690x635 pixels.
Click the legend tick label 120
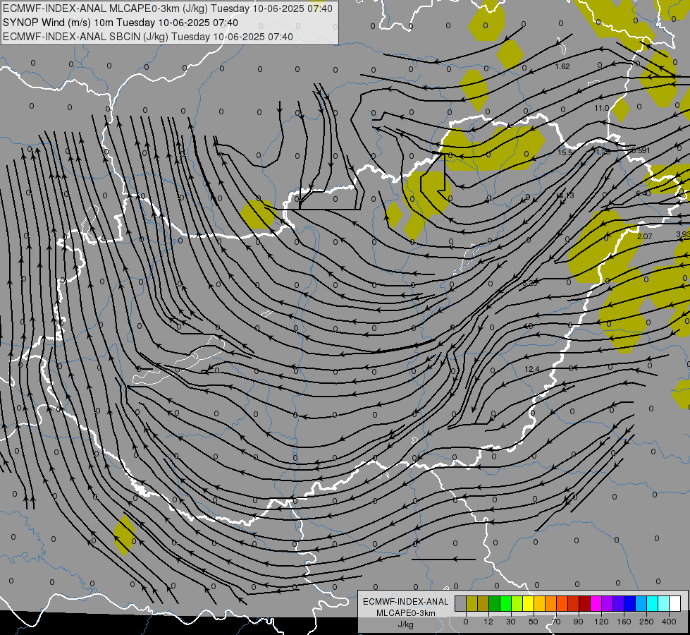coord(601,622)
